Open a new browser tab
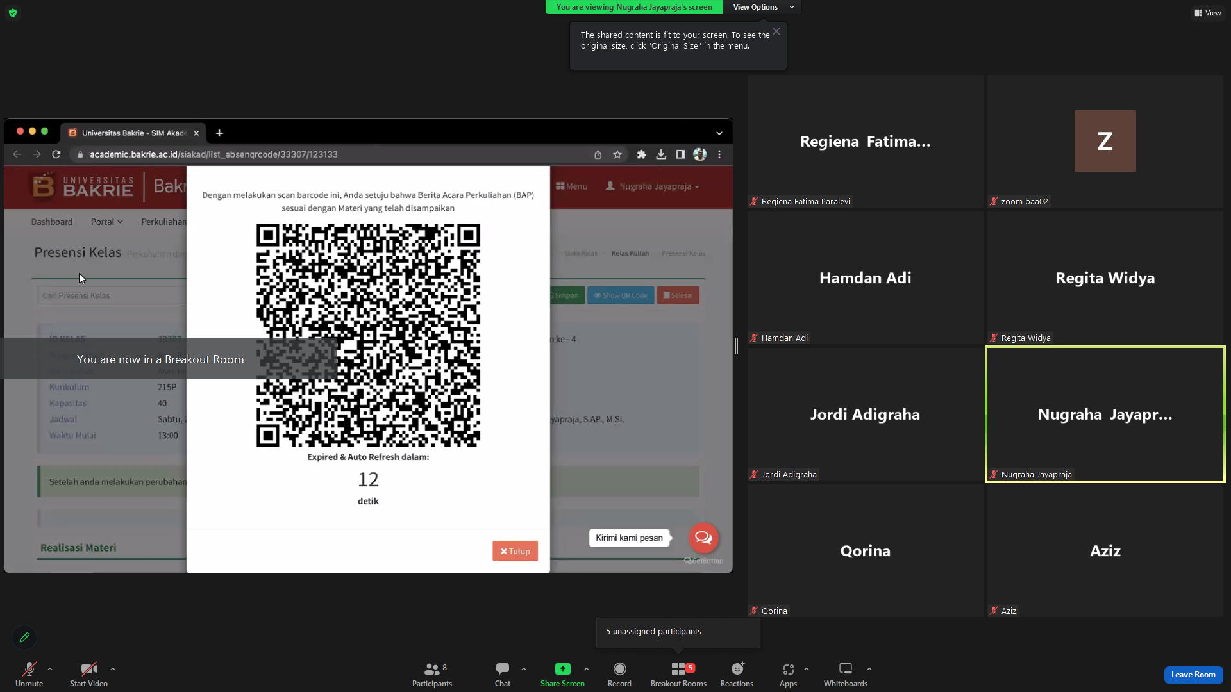The image size is (1231, 692). click(219, 133)
